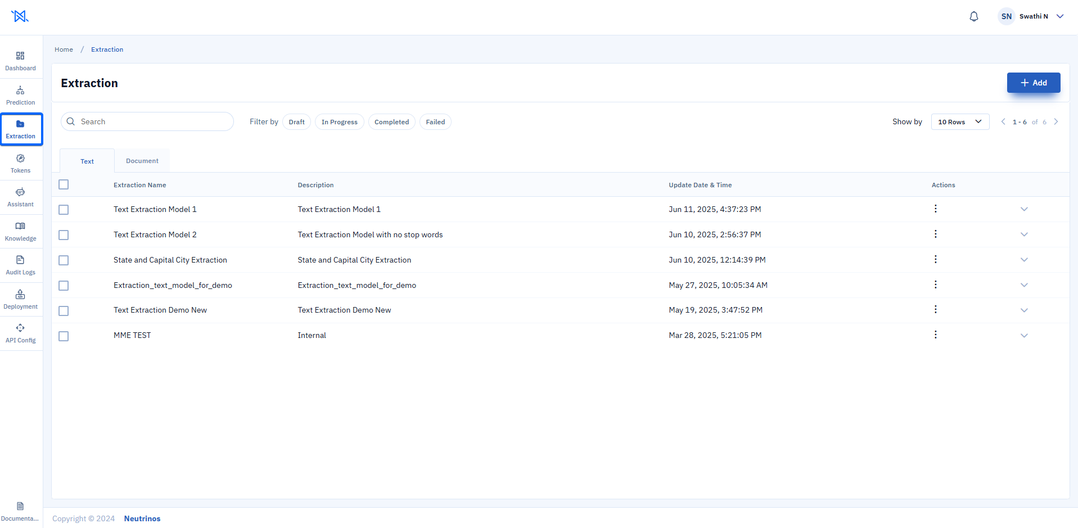Tick the MME TEST row checkbox
This screenshot has width=1078, height=528.
64,336
